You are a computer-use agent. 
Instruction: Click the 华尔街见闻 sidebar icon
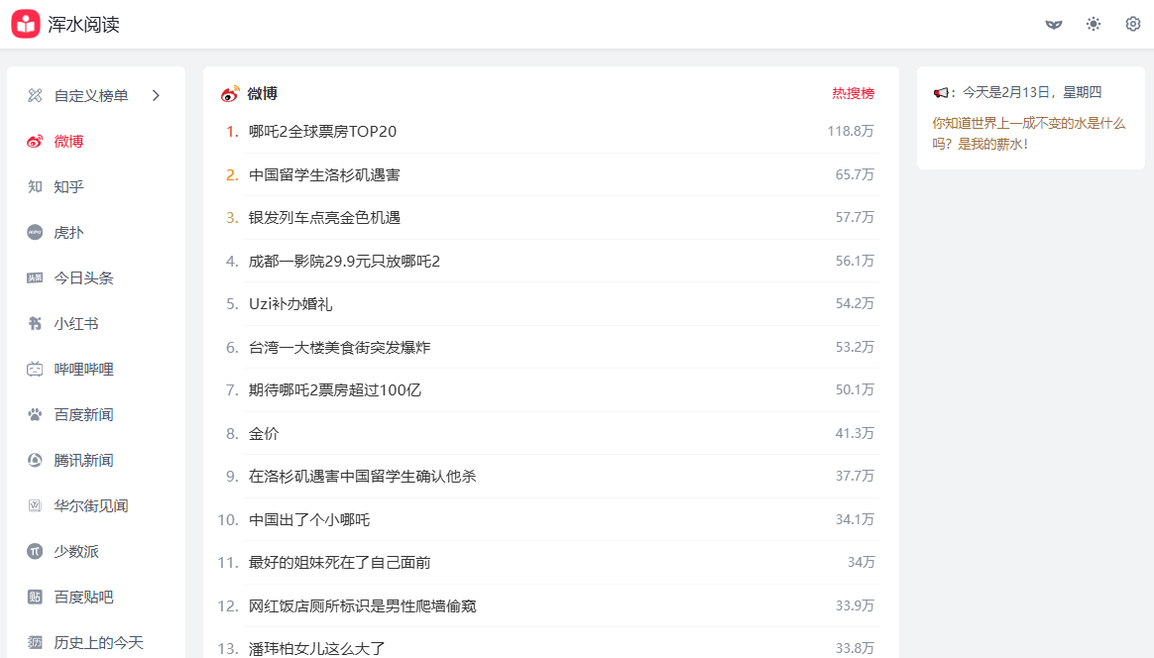(x=35, y=505)
